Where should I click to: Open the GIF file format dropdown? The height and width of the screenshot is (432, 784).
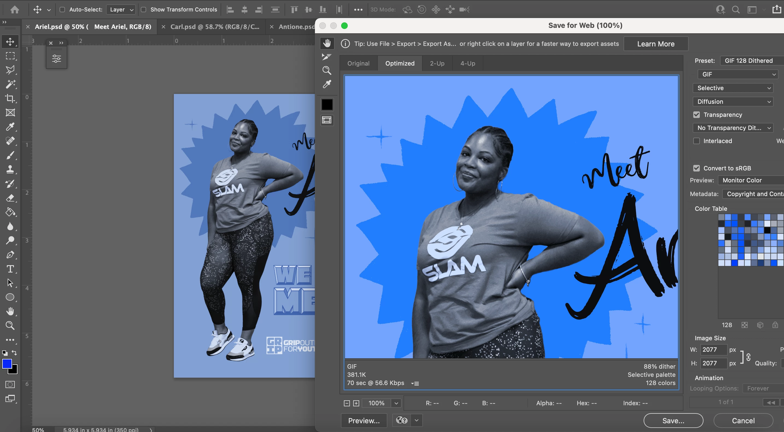point(738,74)
